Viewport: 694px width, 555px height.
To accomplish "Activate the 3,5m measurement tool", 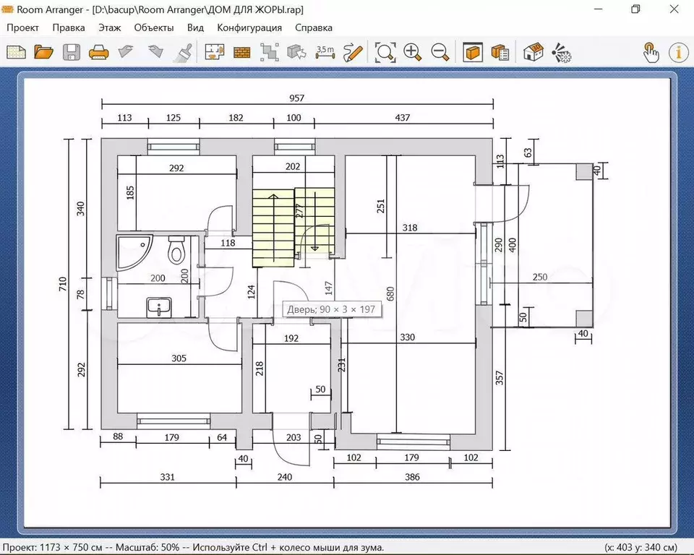I will point(325,52).
